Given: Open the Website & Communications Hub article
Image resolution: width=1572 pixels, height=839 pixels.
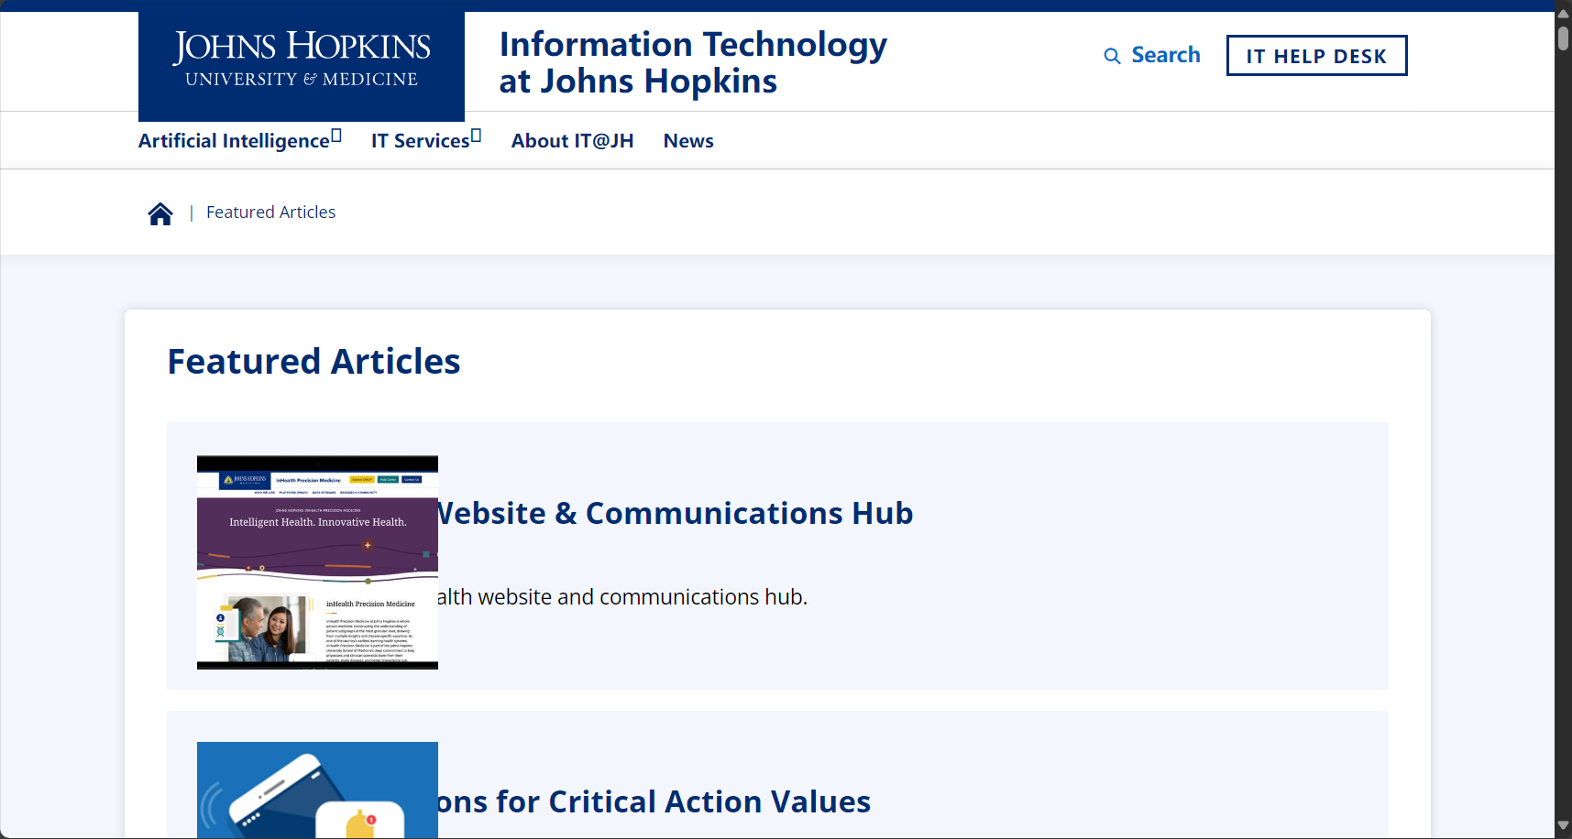Looking at the screenshot, I should pos(676,513).
